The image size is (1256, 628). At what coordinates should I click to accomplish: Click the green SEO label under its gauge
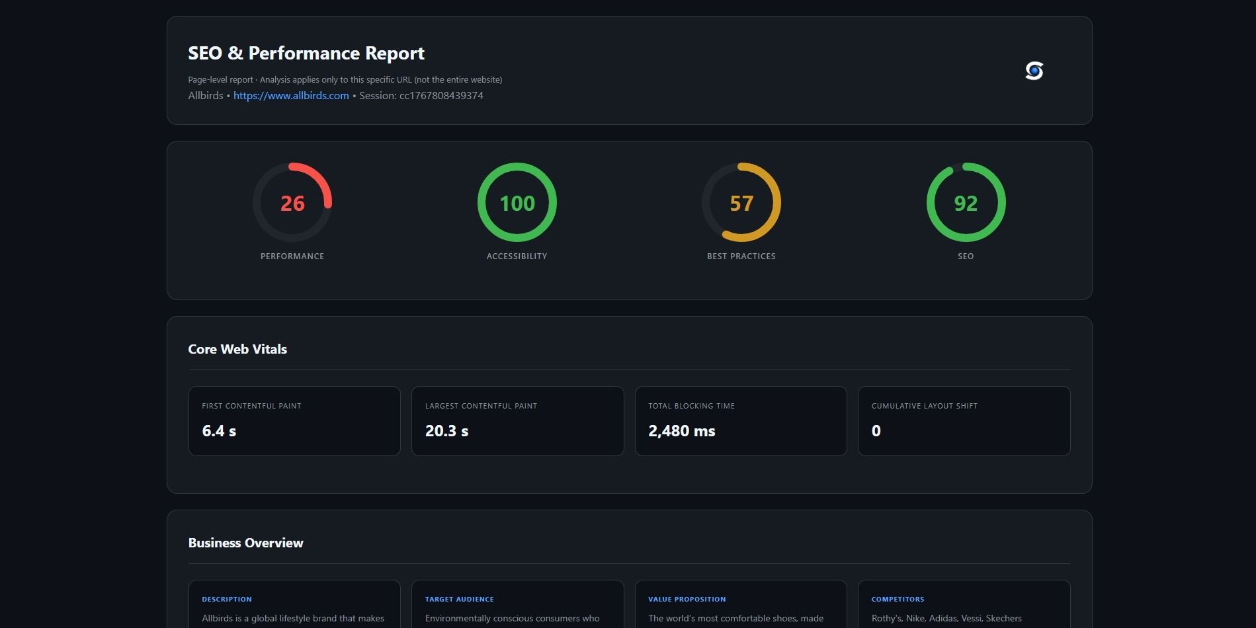point(966,256)
